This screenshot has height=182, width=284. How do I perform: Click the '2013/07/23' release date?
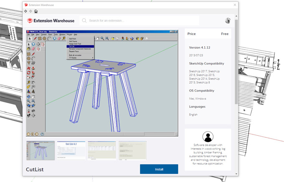point(196,55)
